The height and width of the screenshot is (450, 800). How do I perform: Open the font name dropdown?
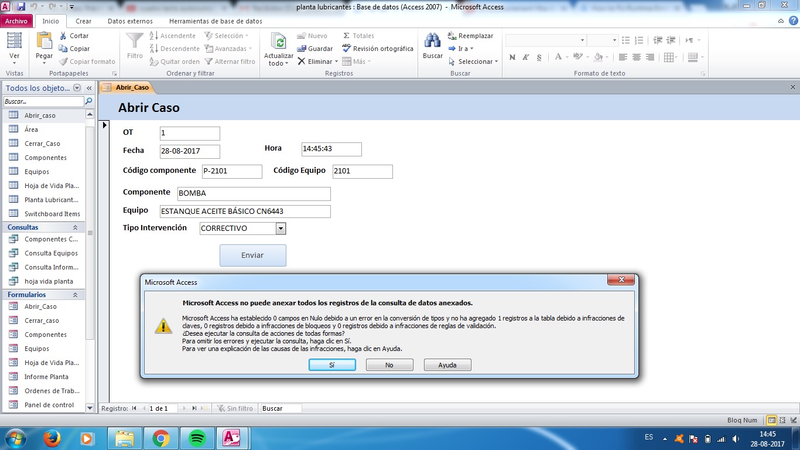pos(582,40)
